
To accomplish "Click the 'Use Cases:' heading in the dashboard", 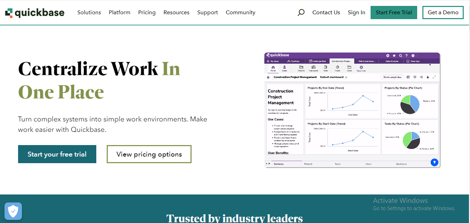I will coord(276,119).
